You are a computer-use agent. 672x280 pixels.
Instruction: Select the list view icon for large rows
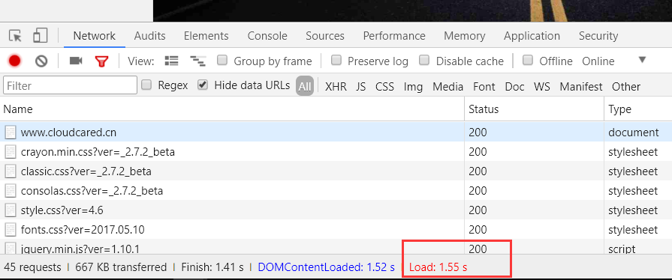[x=171, y=61]
